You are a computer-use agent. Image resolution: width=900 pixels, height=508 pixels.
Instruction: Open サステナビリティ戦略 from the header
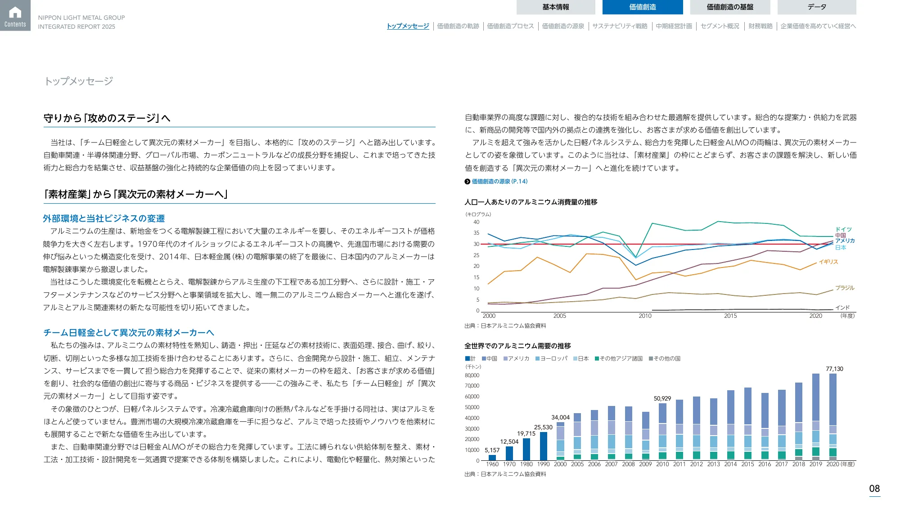pos(620,26)
